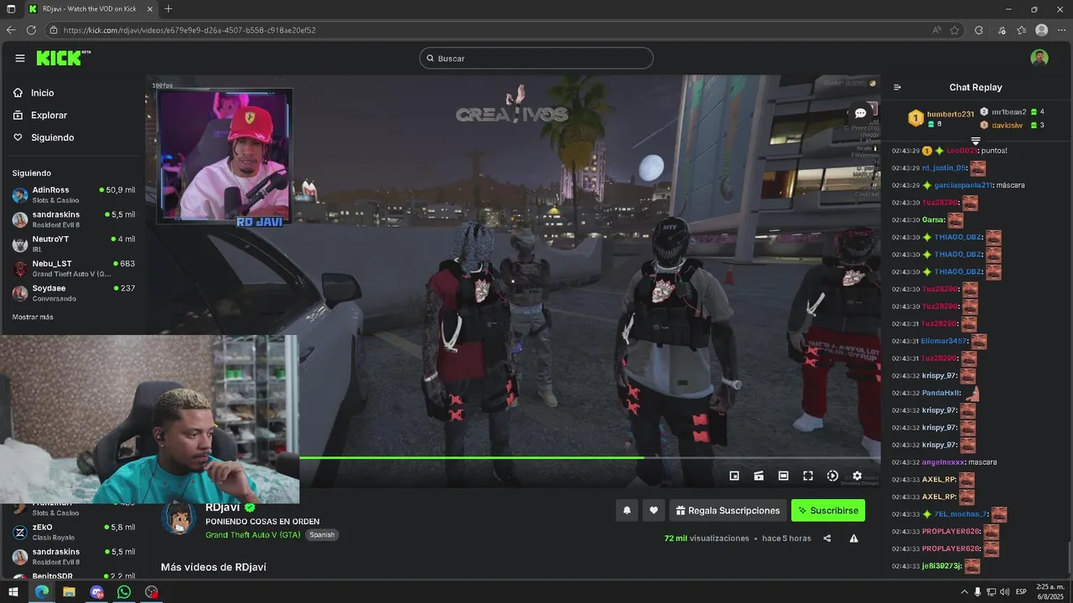
Task: Click mr1bean2 in the leaderboard
Action: [x=1008, y=111]
